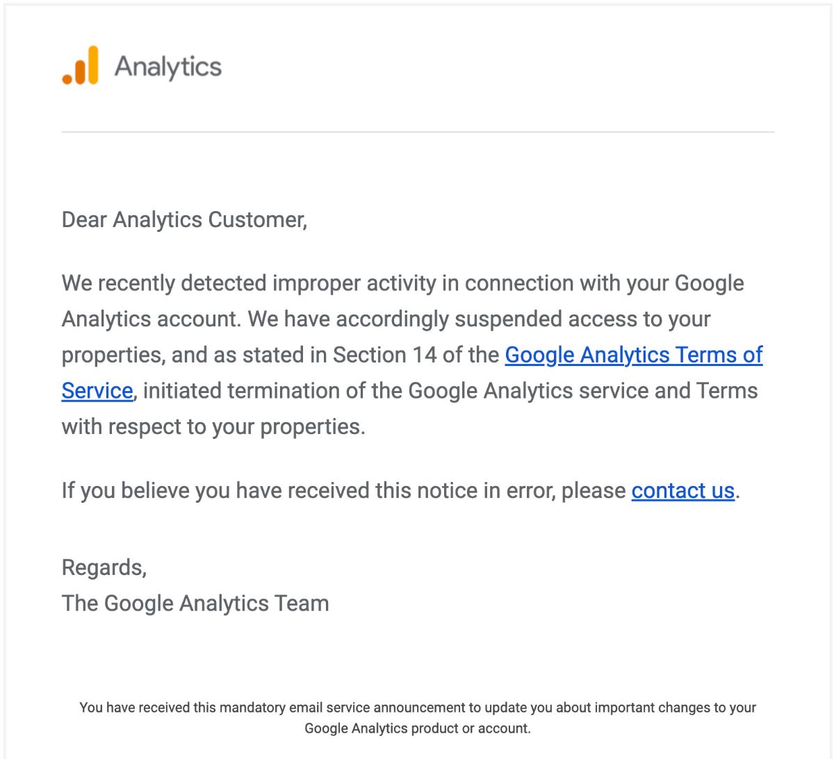Click the line "with respect to your properties."
This screenshot has height=759, width=834.
pos(213,426)
